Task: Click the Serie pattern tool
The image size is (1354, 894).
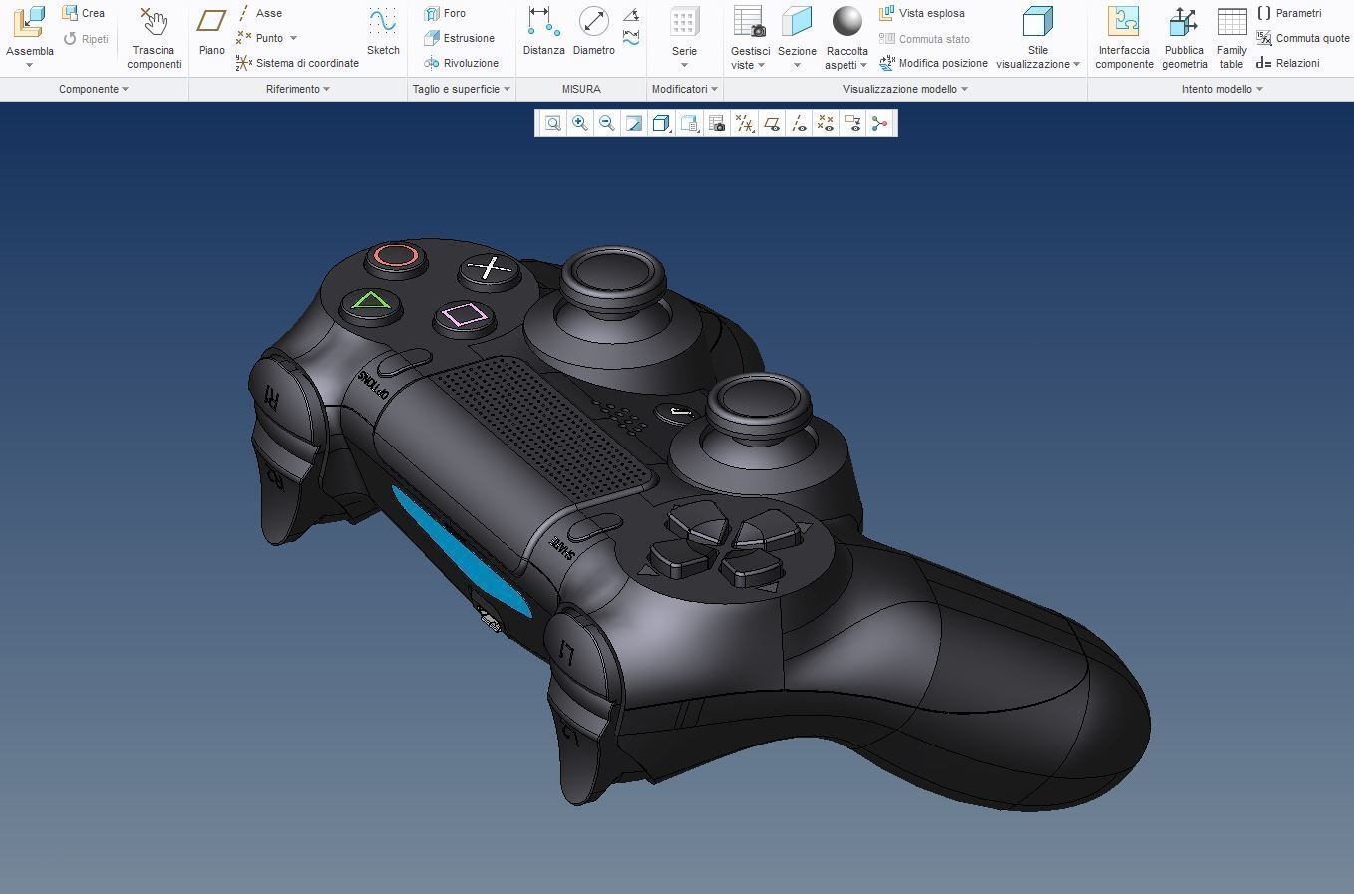Action: [684, 31]
